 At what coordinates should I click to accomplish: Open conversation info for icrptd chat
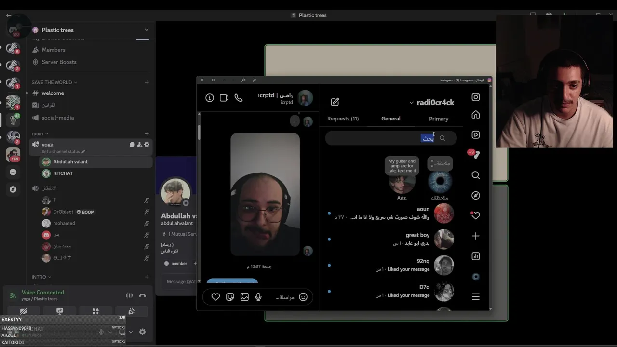coord(210,98)
